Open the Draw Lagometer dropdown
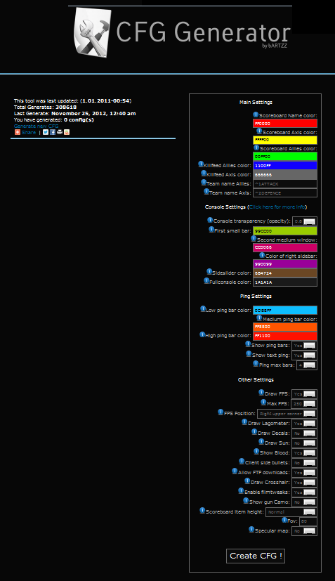This screenshot has height=581, width=335. coord(304,424)
